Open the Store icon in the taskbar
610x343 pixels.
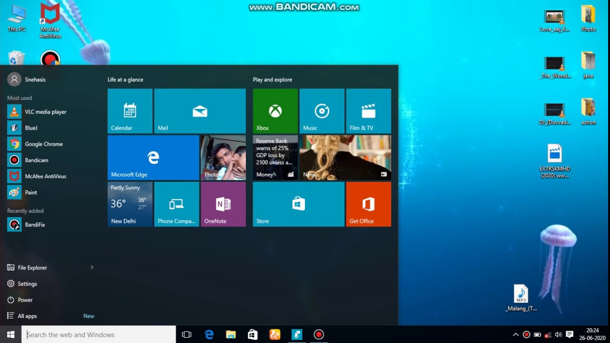coord(253,334)
